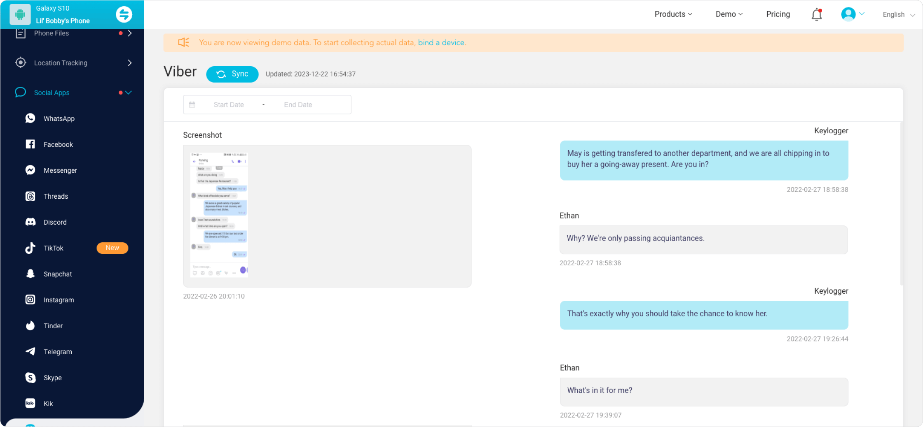Click the Tinder flame icon

[30, 326]
